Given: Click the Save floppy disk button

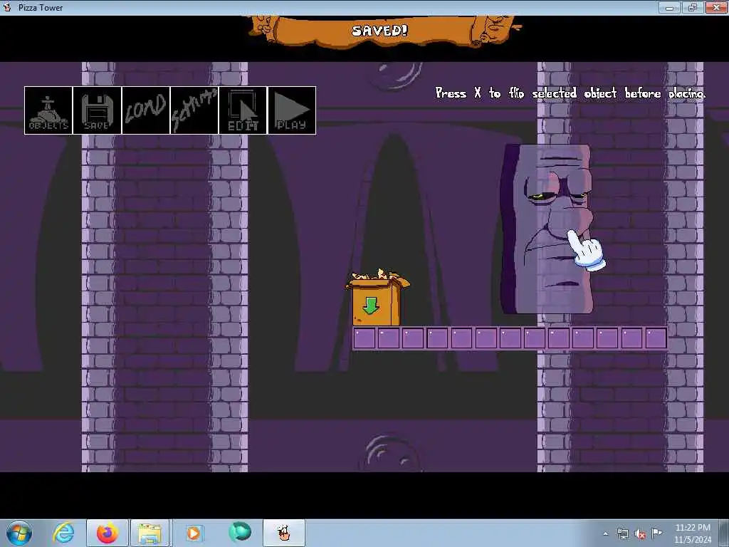Looking at the screenshot, I should [x=97, y=110].
